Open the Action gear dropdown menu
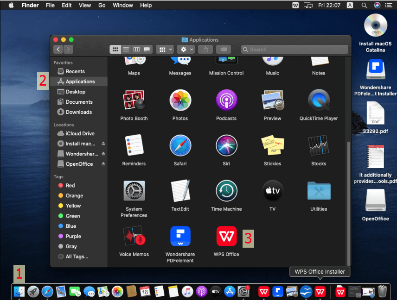Screen dimensions: 397x300 point(186,49)
